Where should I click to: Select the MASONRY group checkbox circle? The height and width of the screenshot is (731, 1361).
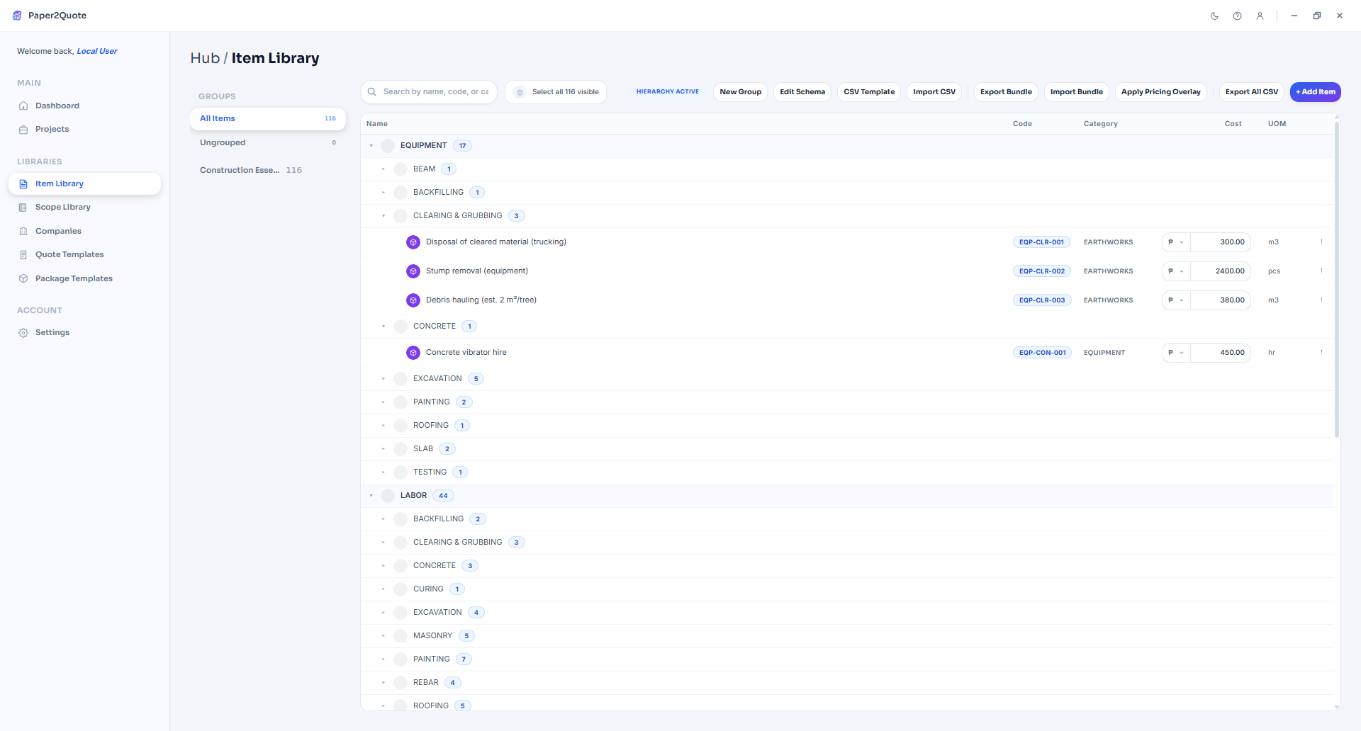tap(401, 636)
